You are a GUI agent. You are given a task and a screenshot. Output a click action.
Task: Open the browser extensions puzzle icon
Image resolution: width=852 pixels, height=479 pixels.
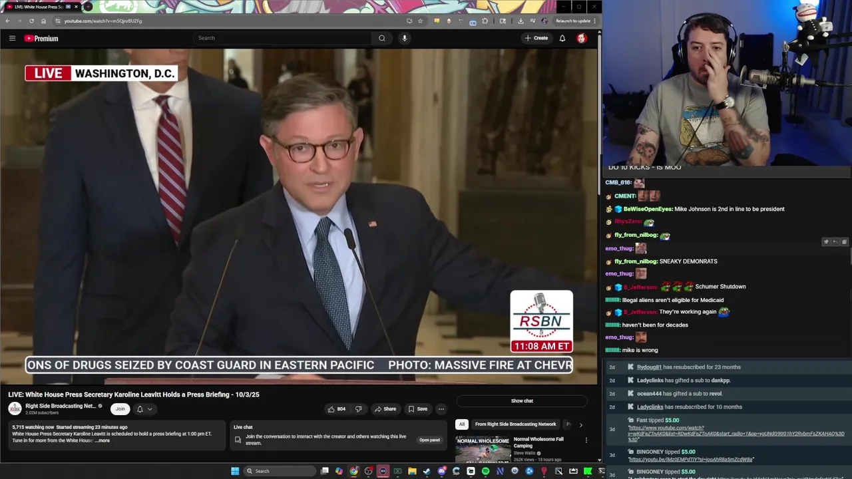485,21
